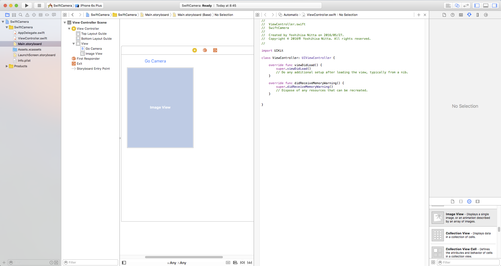The image size is (501, 266).
Task: Click the wAny hAny size class control
Action: coord(177,263)
